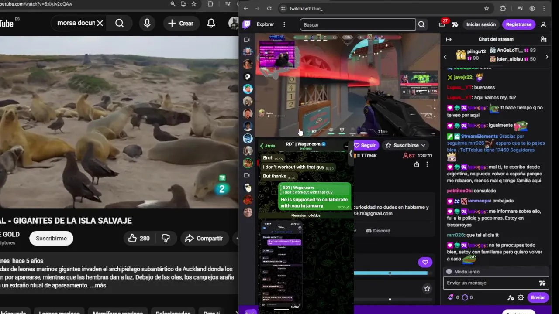The width and height of the screenshot is (559, 314).
Task: Open chat settings gear icon
Action: point(521,298)
